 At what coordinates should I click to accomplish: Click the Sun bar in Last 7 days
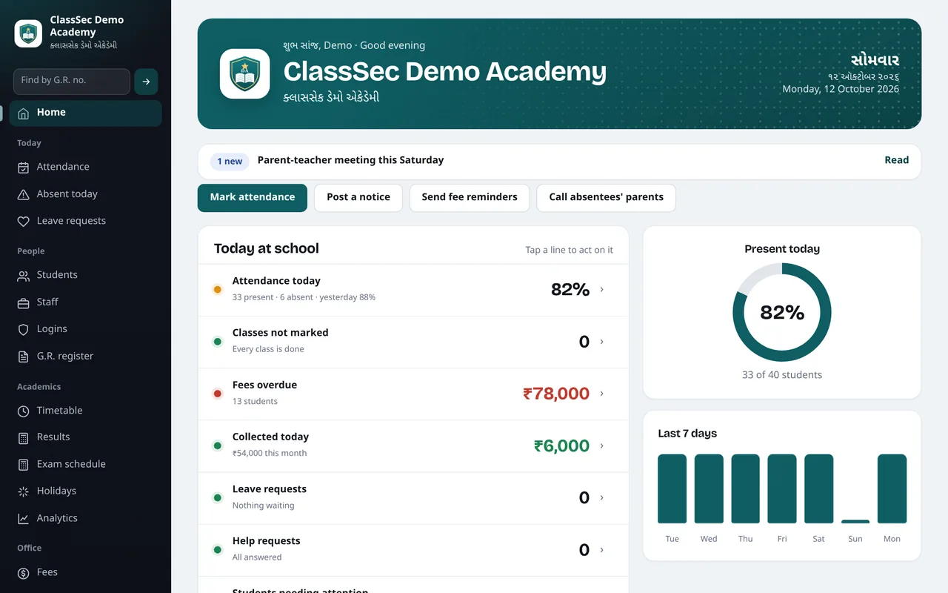[855, 522]
